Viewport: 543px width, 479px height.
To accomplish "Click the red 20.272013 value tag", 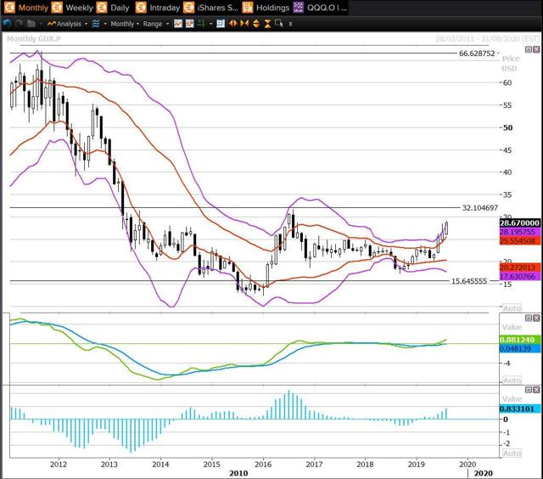I will [519, 268].
